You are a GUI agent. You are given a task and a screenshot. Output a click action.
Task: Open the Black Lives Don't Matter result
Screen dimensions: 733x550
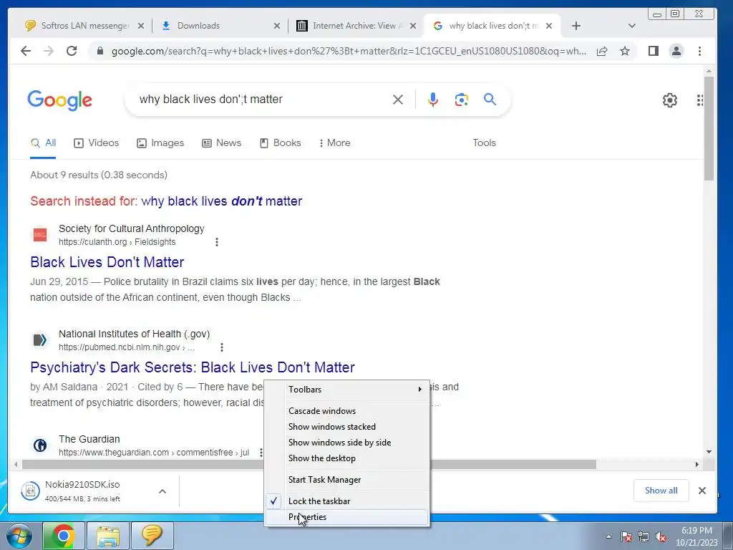[107, 262]
